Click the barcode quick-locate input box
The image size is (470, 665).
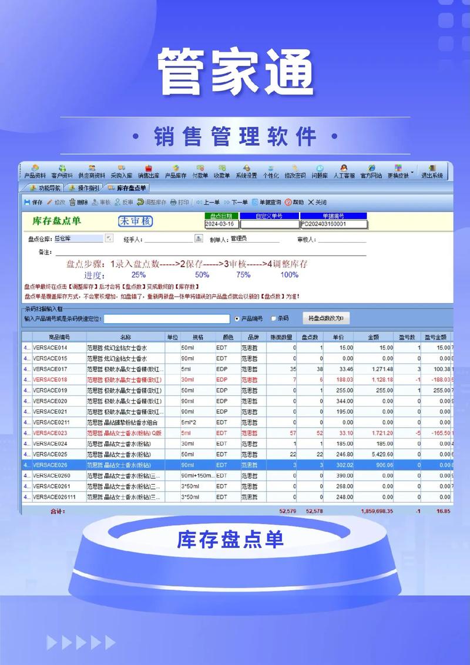coord(167,318)
